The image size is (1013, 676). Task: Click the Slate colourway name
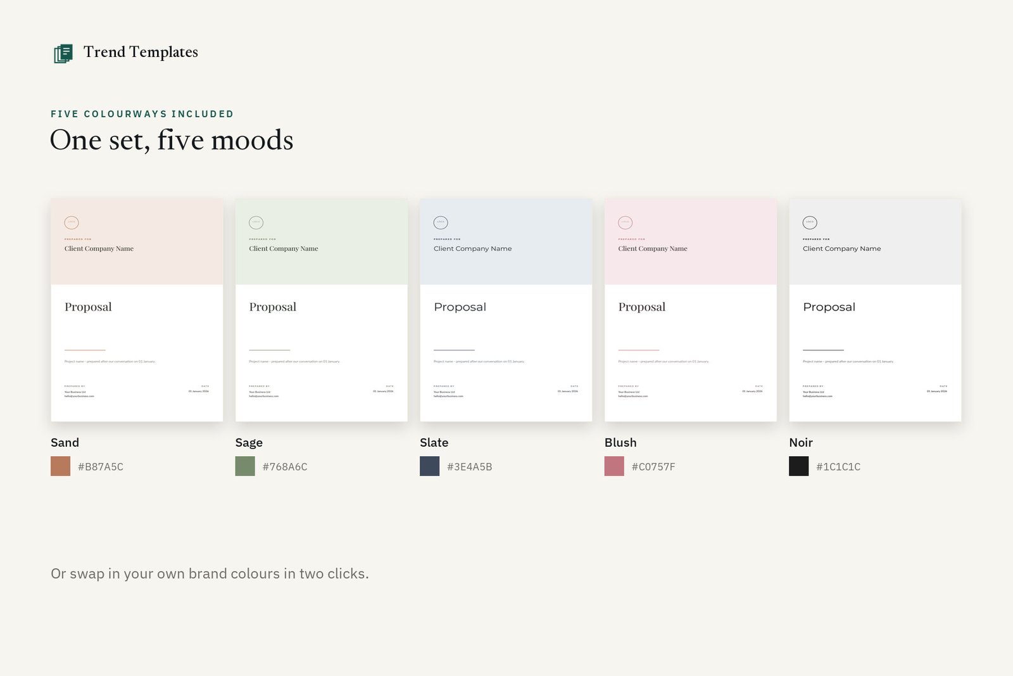434,443
